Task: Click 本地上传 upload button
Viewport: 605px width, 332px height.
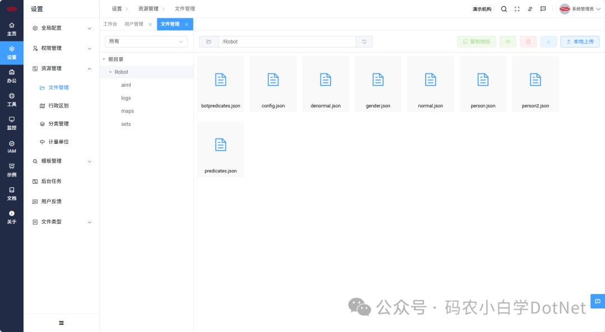Action: coord(580,41)
